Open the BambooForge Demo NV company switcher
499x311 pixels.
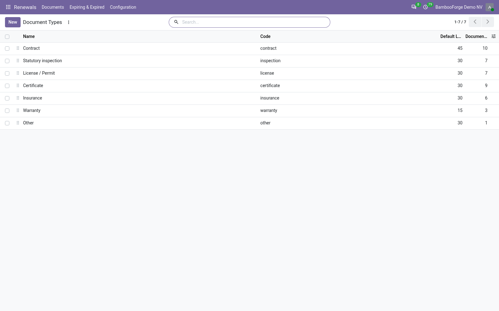(x=459, y=7)
